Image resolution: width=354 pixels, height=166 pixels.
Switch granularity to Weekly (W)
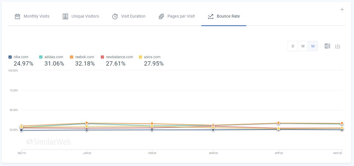point(303,46)
